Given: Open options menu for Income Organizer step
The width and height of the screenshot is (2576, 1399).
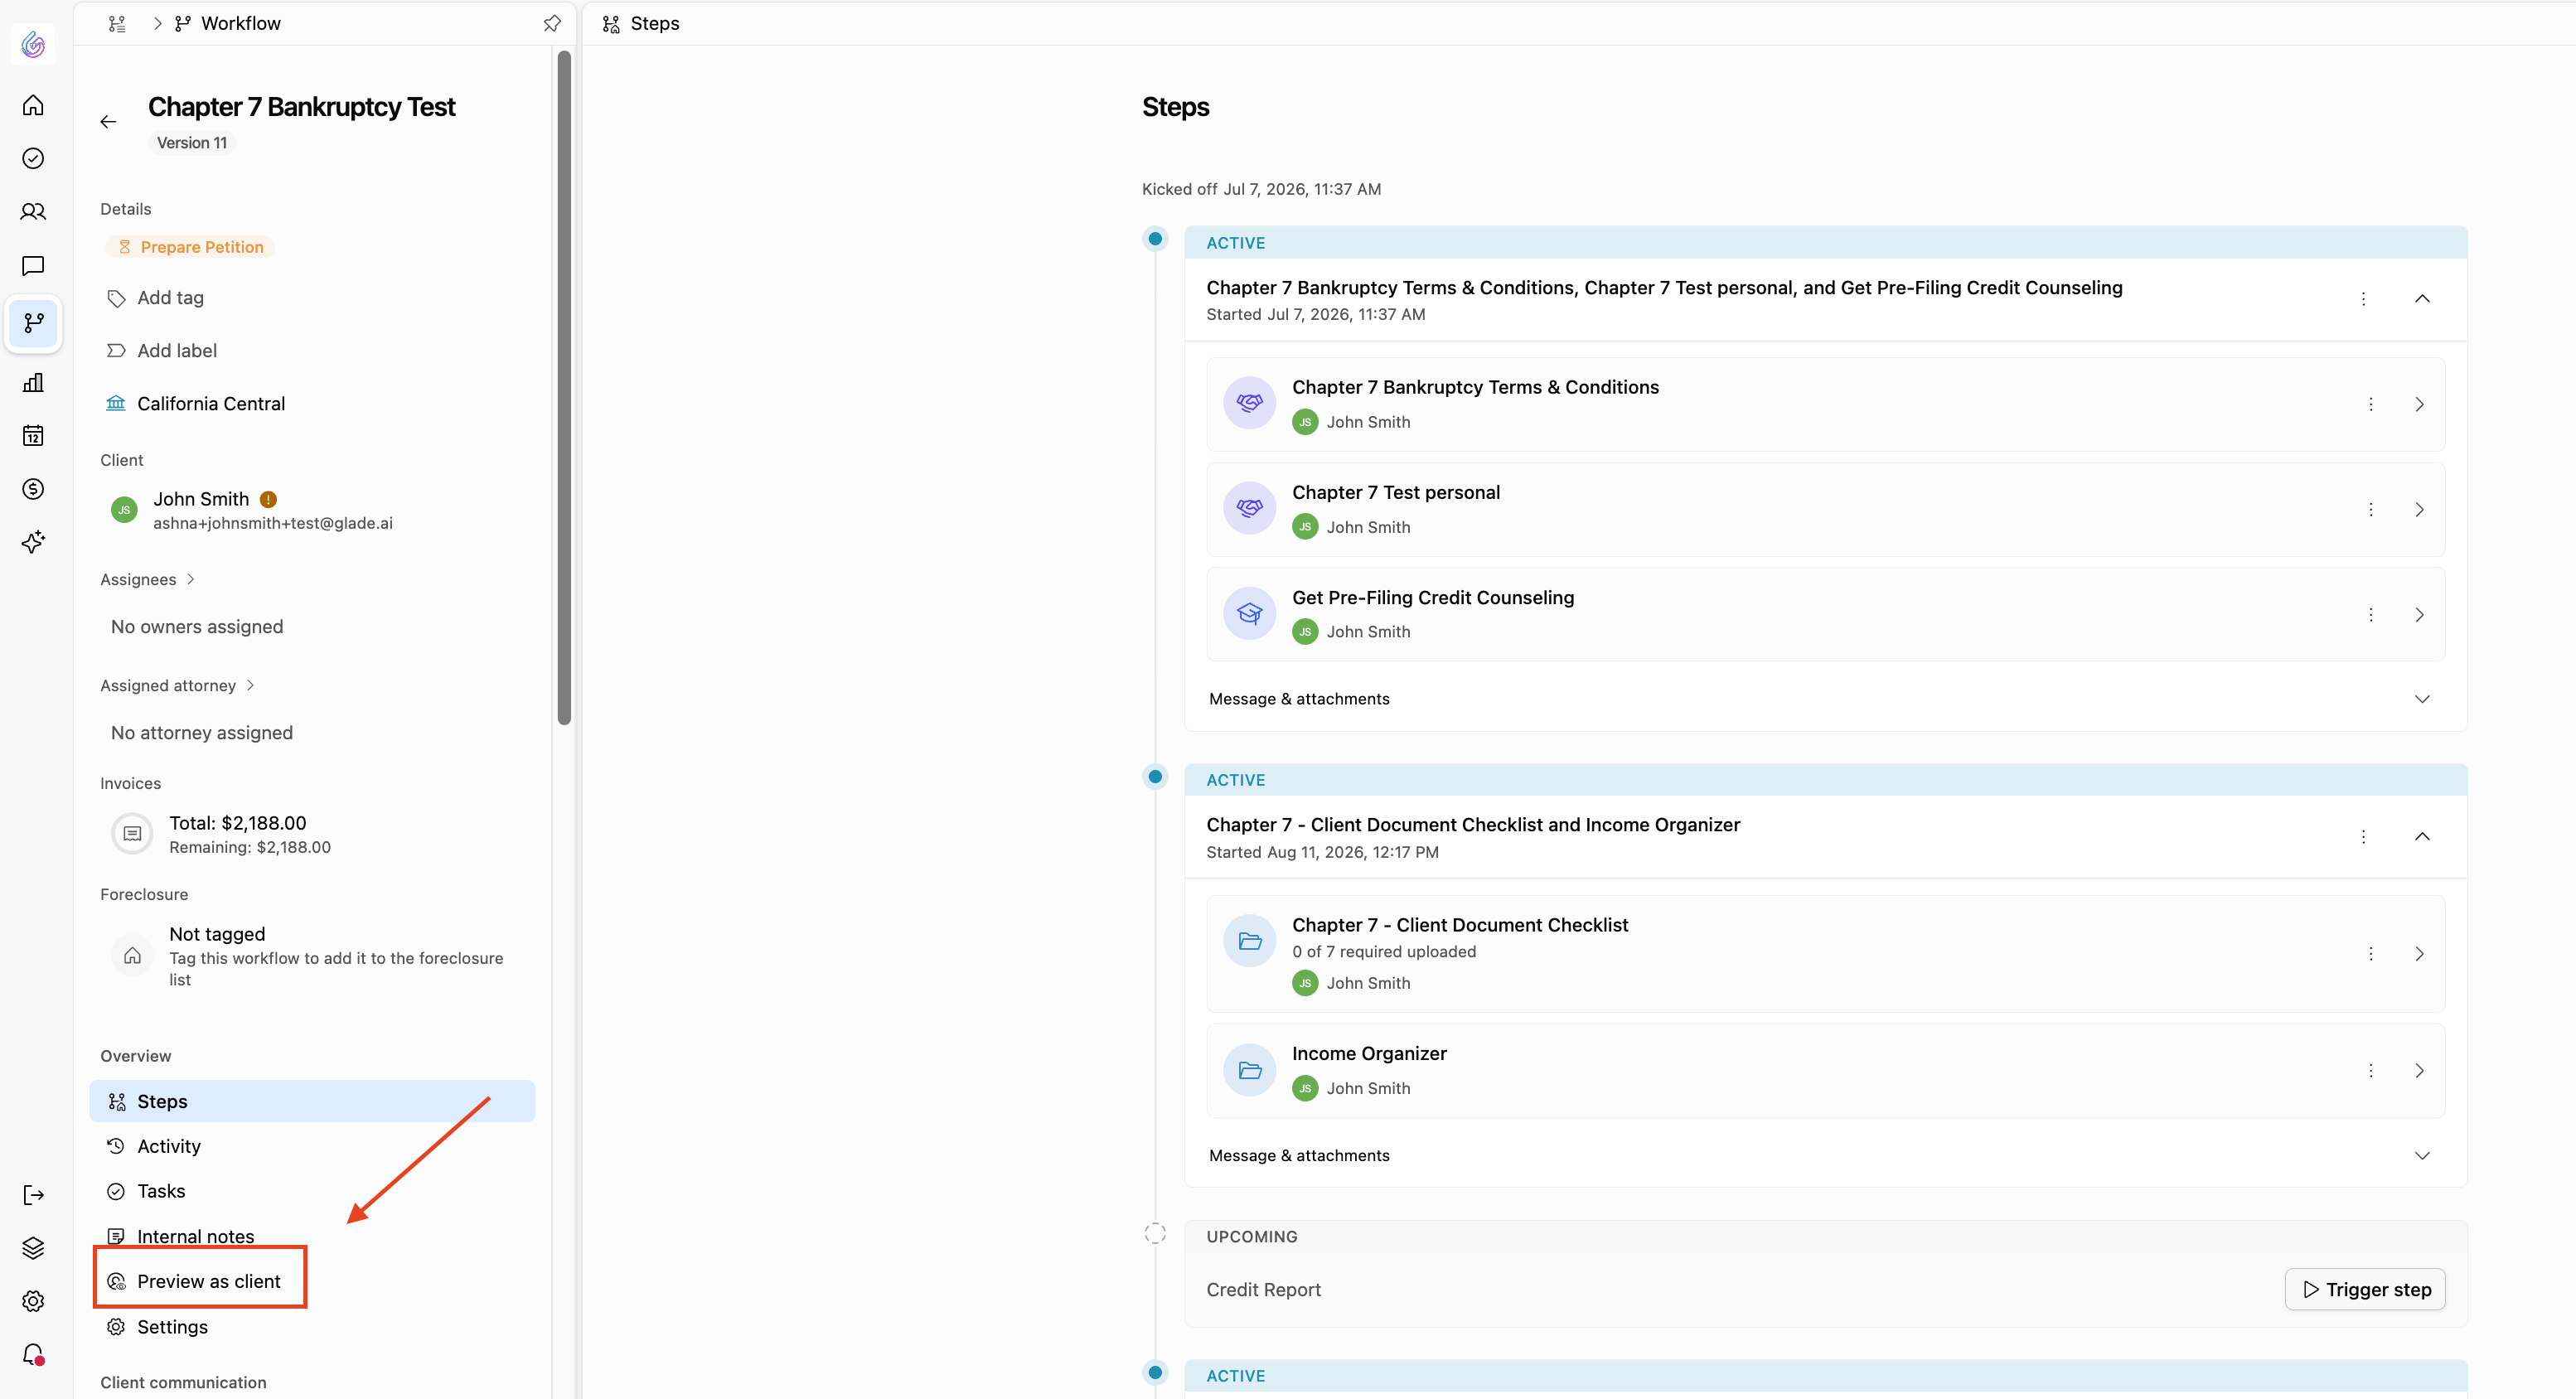Looking at the screenshot, I should (x=2370, y=1070).
